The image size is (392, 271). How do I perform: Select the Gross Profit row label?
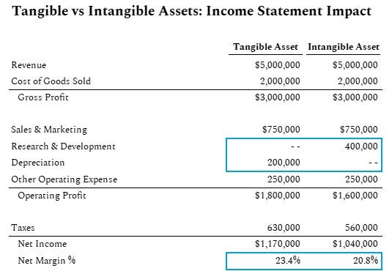click(43, 97)
